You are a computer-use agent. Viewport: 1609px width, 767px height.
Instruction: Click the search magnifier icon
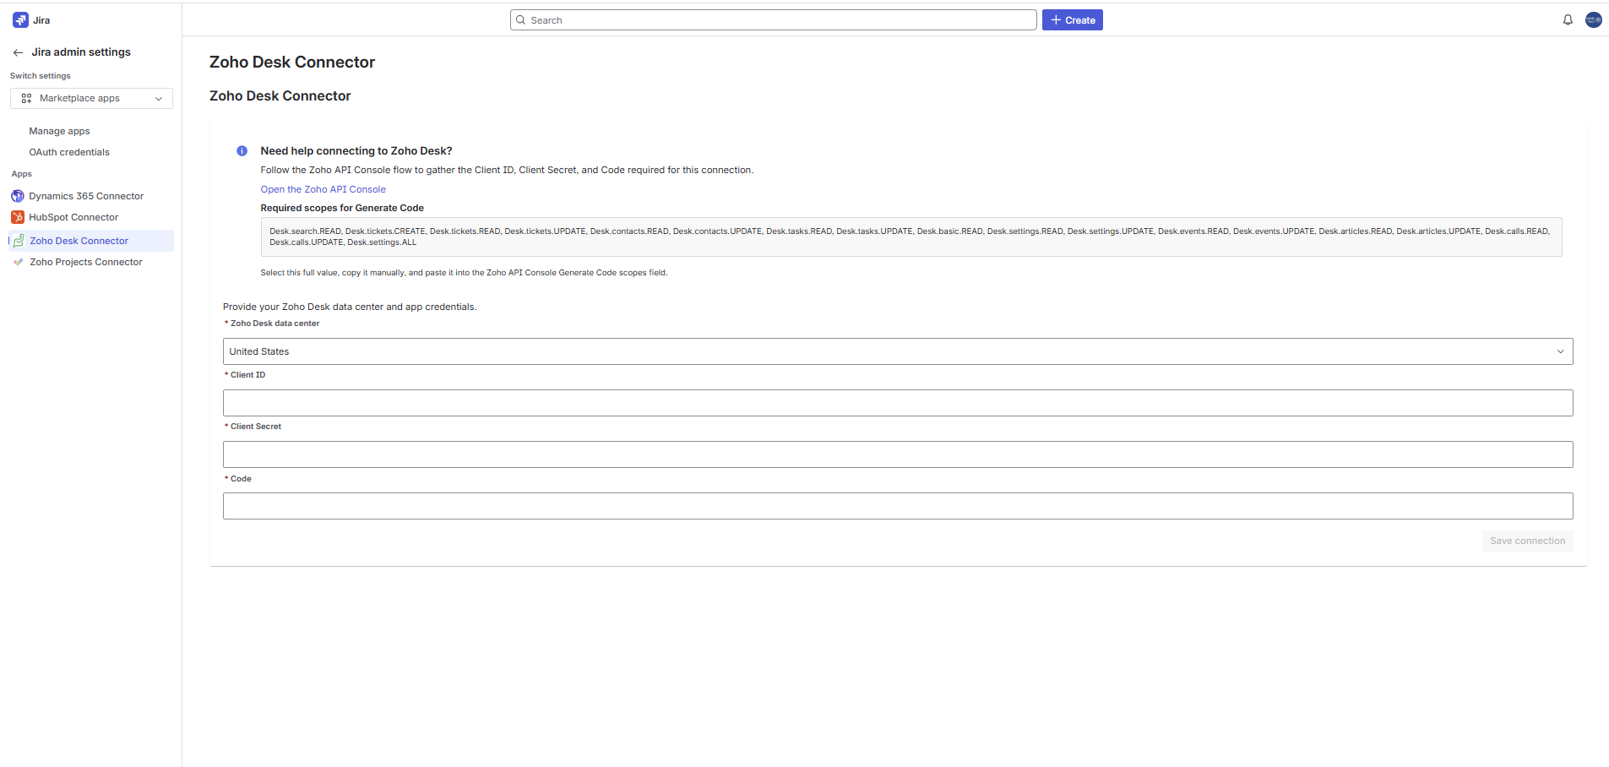[x=523, y=19]
